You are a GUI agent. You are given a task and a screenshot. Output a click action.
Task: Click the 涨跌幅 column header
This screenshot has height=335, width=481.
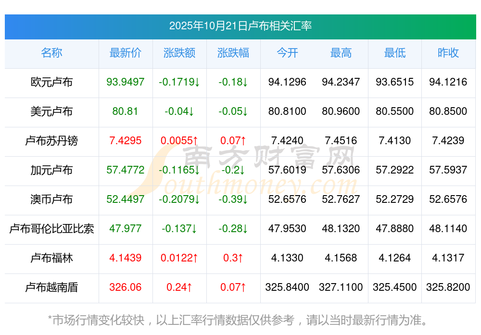[233, 53]
